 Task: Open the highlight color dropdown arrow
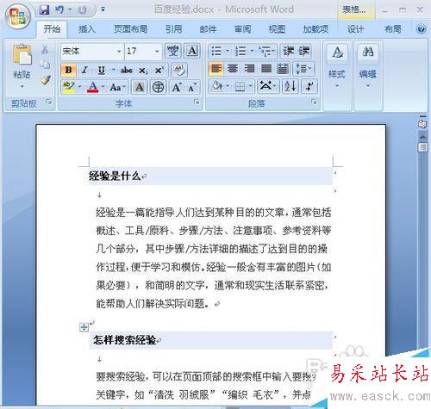pos(79,87)
